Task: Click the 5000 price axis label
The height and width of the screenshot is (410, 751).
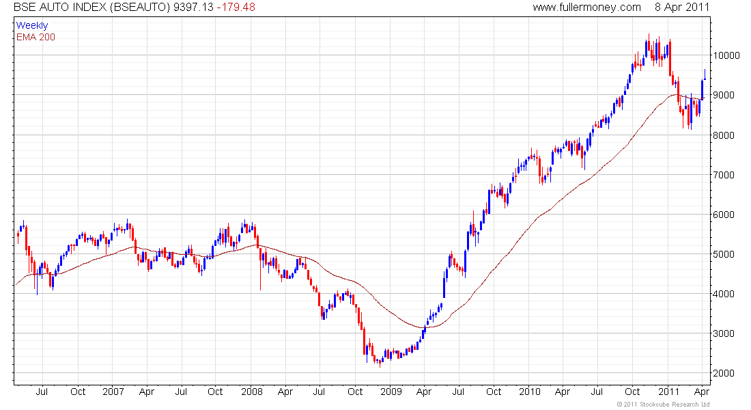Action: tap(724, 254)
